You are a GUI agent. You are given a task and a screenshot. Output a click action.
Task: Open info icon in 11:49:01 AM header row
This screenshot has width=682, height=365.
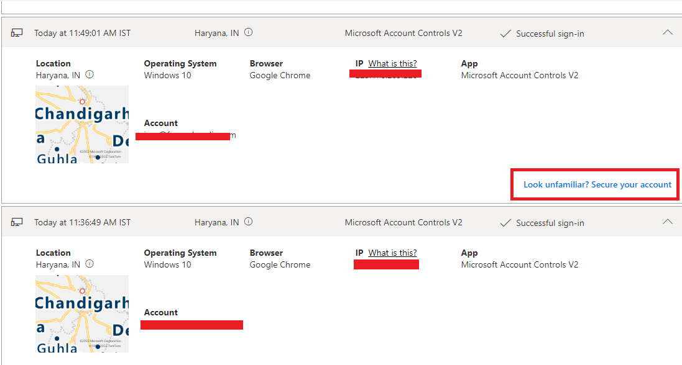(x=248, y=32)
